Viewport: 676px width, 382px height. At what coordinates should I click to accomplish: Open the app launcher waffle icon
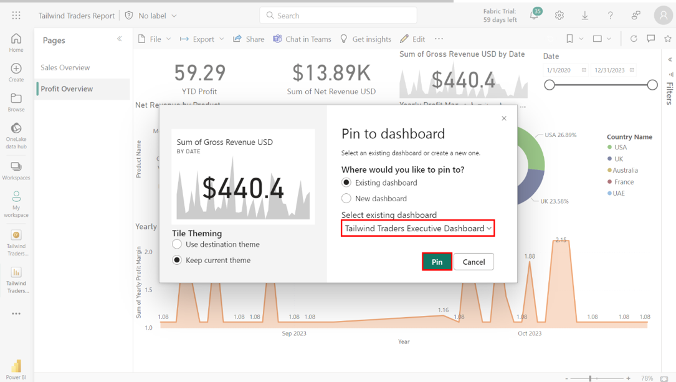[x=16, y=16]
